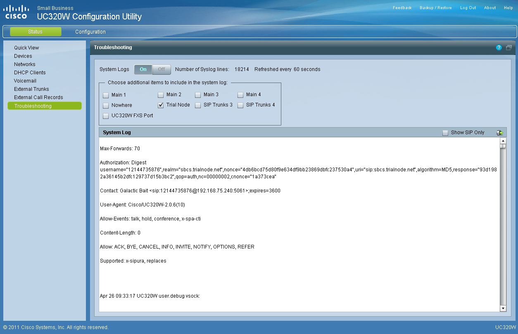Check the SIP Trunks 4 checkbox

(240, 105)
